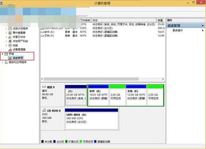Click the 状态 (Status) column header
Viewport: 206px width, 149px height.
click(124, 20)
